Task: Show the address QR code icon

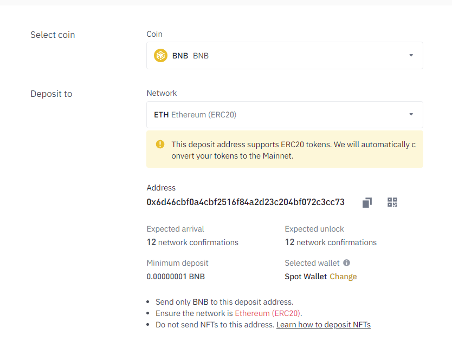Action: pyautogui.click(x=392, y=202)
